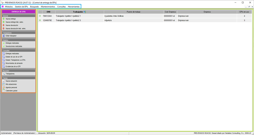Click the Trabajadores search magnifier icon
The image size is (254, 135).
4,74
